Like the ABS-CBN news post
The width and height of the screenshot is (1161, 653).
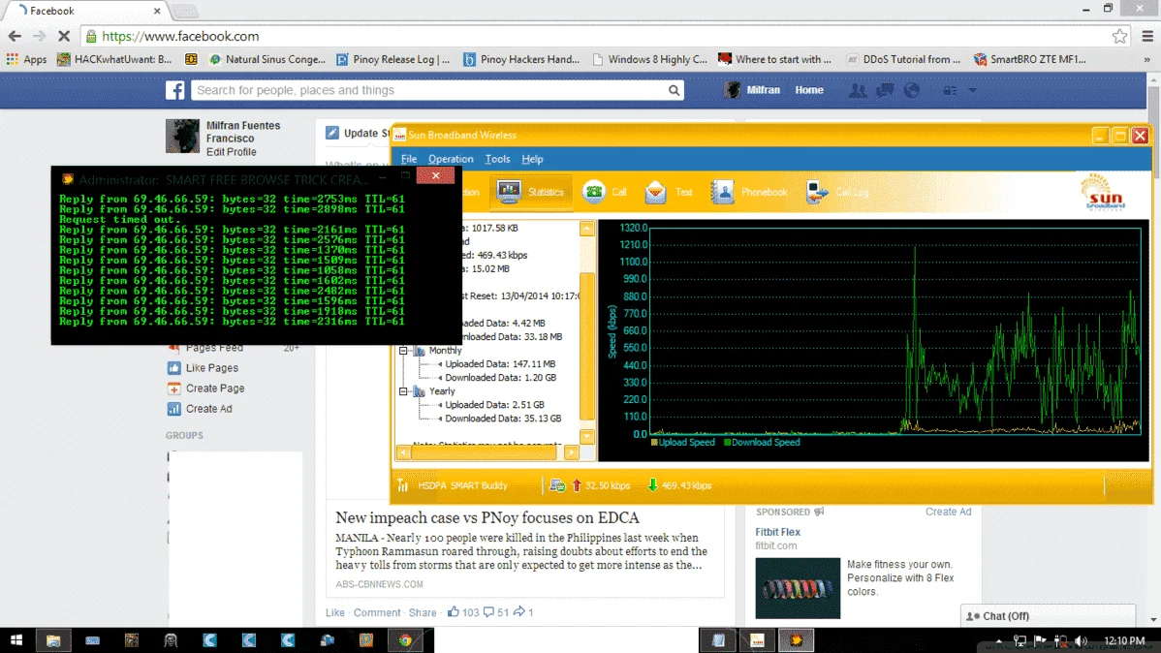coord(335,613)
